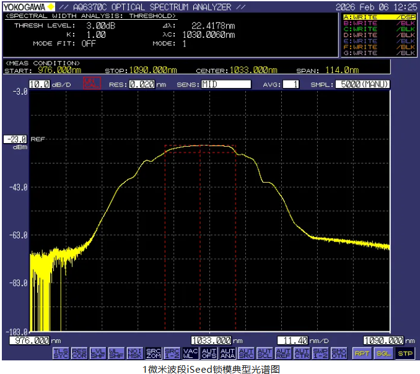
Task: Click the AUT REF auto reference icon
Action: (x=283, y=353)
